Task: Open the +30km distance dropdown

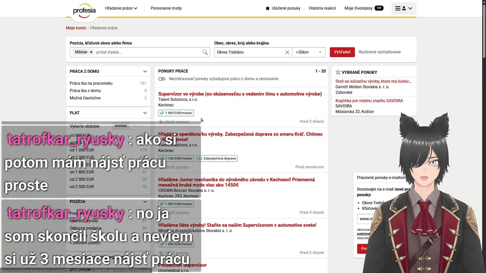Action: point(309,52)
